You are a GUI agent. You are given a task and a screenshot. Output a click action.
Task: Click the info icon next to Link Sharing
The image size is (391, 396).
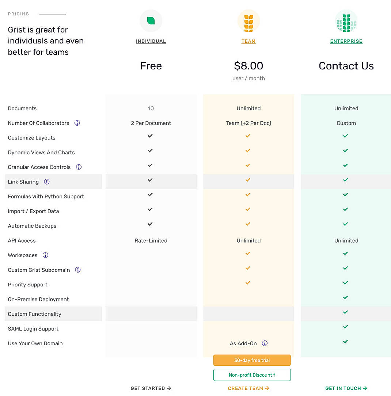coord(46,182)
